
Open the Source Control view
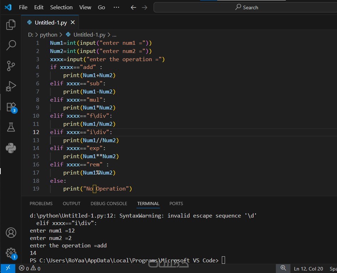tap(11, 66)
